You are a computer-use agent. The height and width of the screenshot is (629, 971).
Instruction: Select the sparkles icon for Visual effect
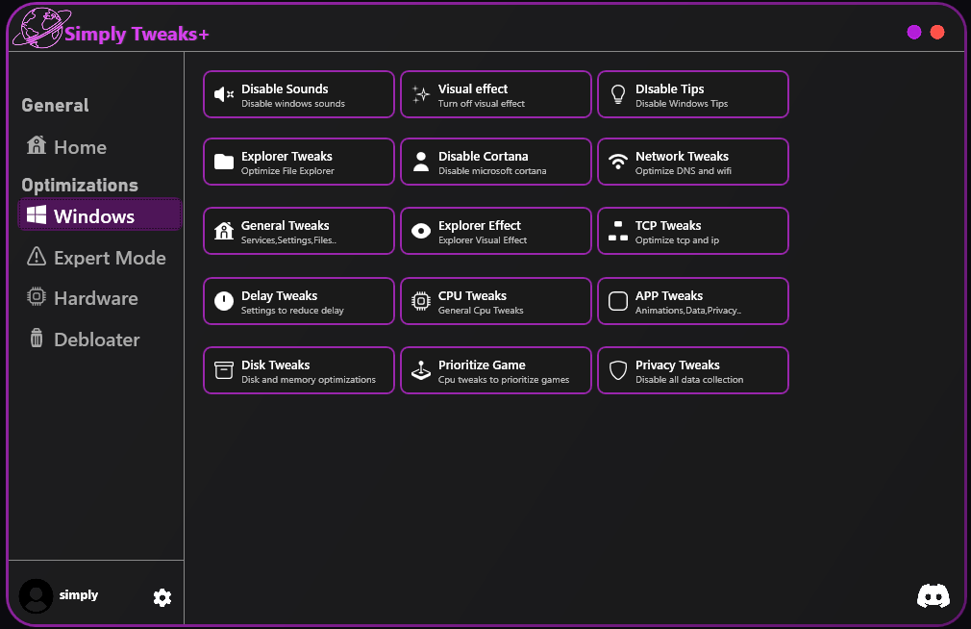click(419, 94)
